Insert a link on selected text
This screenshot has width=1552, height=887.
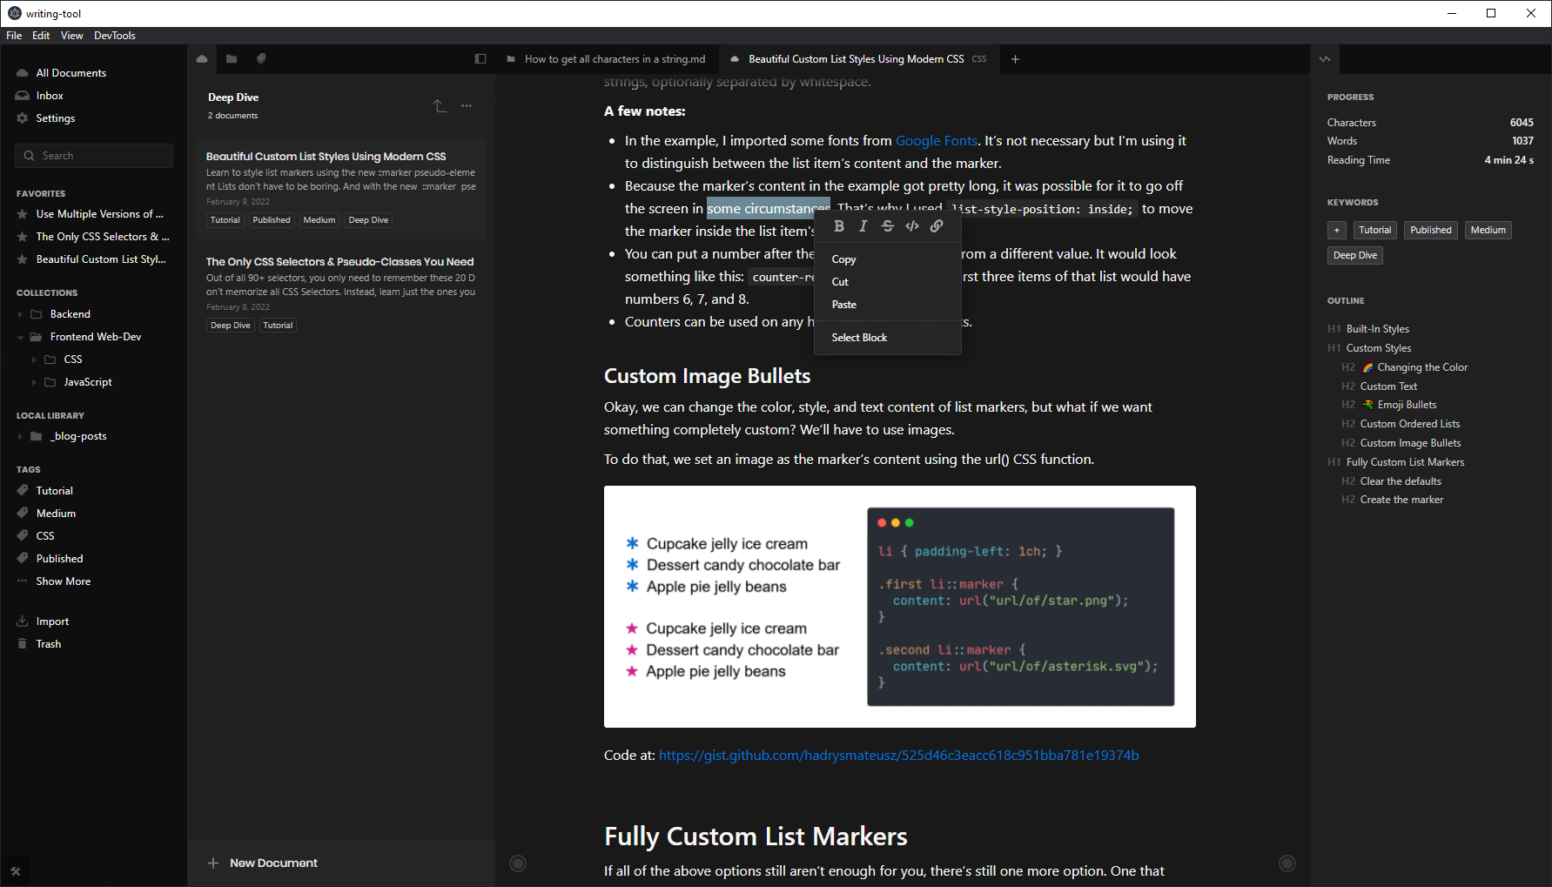click(x=937, y=226)
